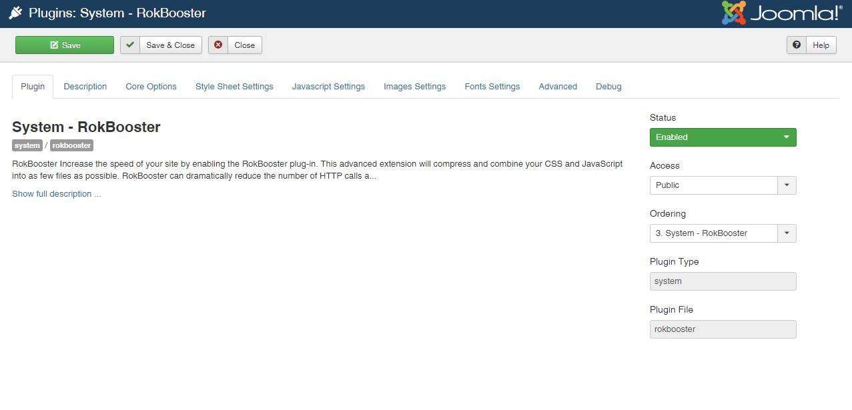Open the Javascript Settings tab
The width and height of the screenshot is (852, 410).
pyautogui.click(x=328, y=86)
